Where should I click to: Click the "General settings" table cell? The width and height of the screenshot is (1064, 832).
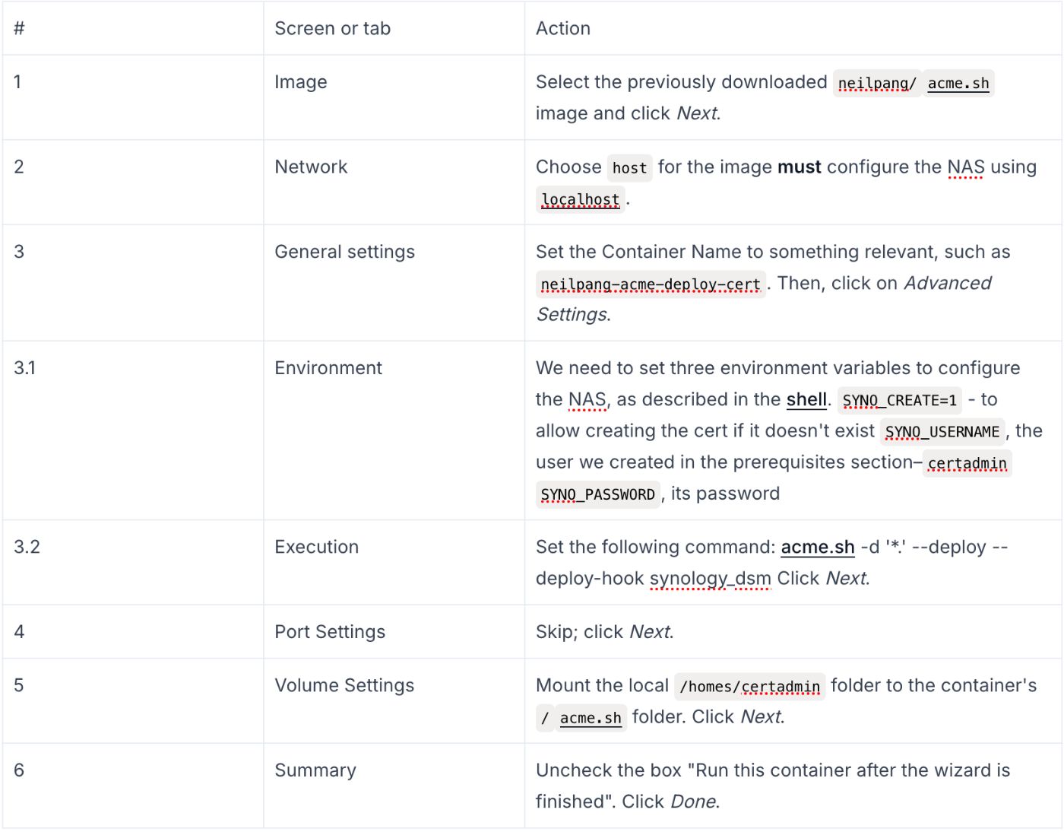pyautogui.click(x=344, y=252)
